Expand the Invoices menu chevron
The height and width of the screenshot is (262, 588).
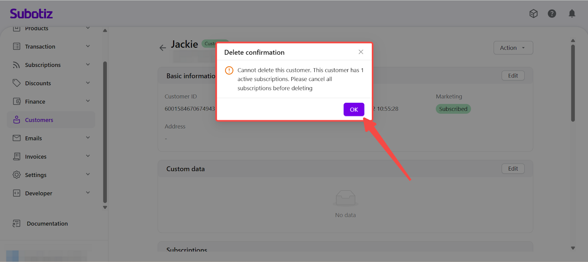point(88,156)
